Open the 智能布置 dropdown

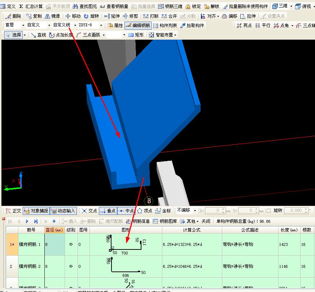pyautogui.click(x=162, y=35)
